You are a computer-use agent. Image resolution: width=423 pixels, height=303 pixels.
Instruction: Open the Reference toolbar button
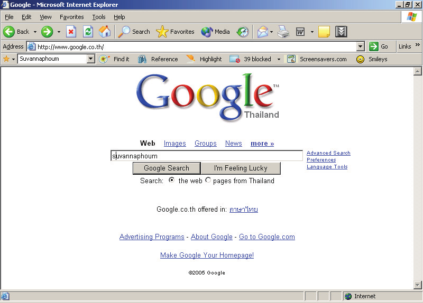(x=158, y=59)
